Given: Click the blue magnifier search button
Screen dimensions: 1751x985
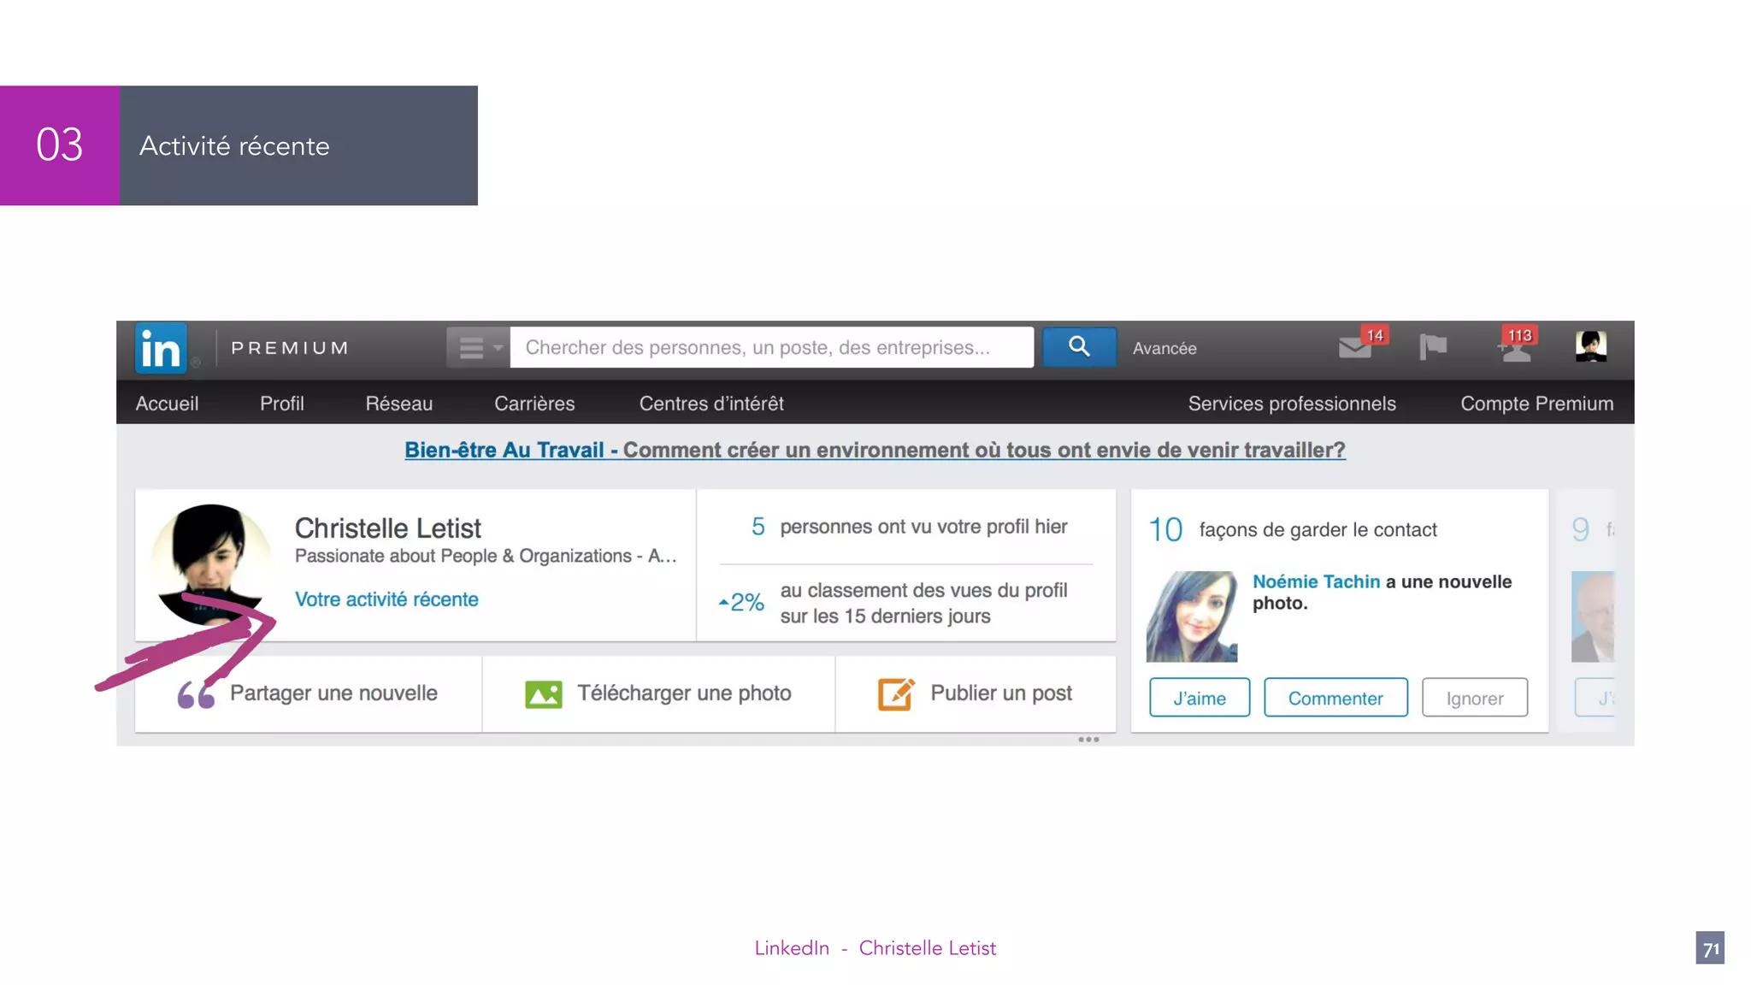Looking at the screenshot, I should click(1079, 347).
